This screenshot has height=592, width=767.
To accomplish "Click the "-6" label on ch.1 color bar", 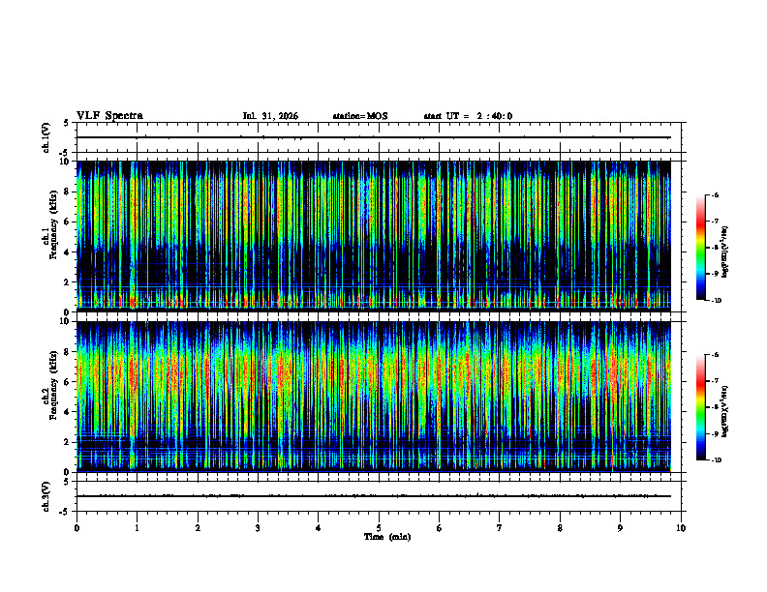I will tap(715, 195).
